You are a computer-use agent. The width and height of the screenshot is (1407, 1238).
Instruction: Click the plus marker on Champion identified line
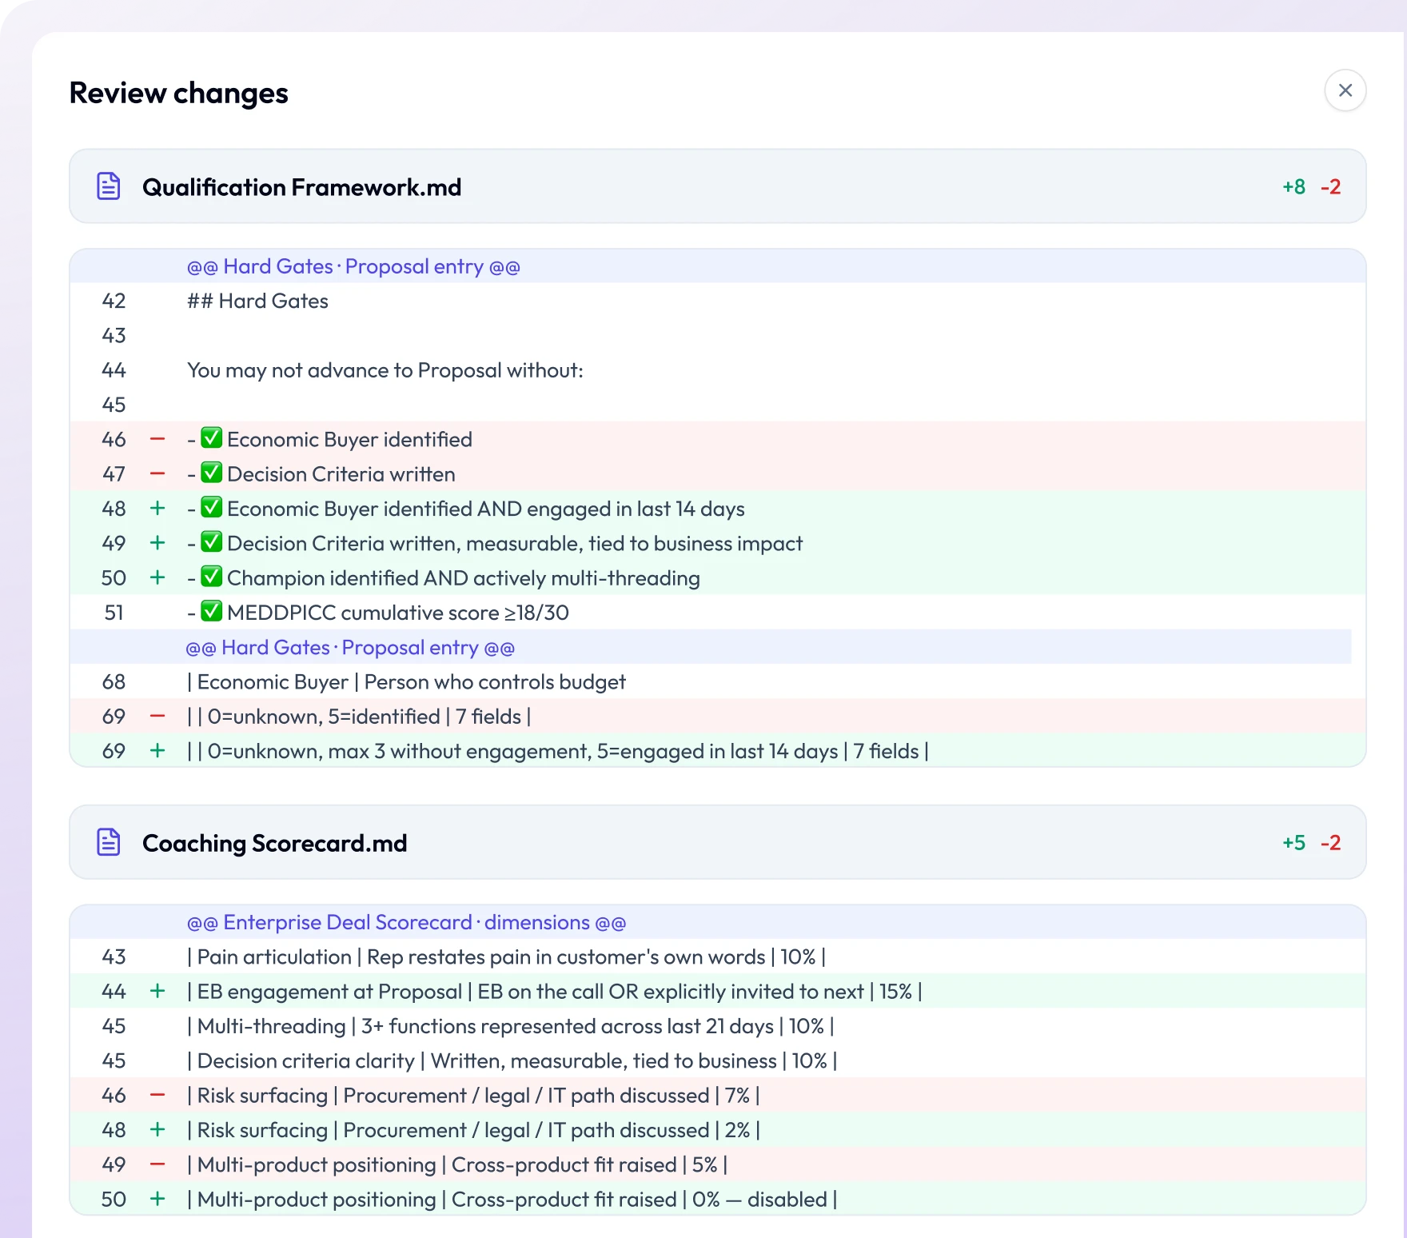(x=157, y=577)
